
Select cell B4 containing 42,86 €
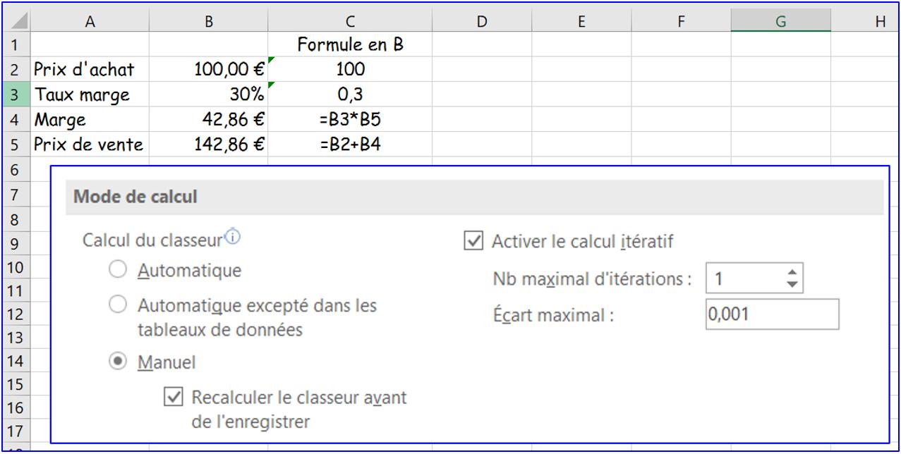click(209, 119)
